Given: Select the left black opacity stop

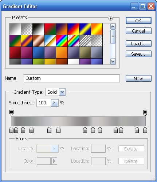Looking at the screenshot, I should pos(11,113).
